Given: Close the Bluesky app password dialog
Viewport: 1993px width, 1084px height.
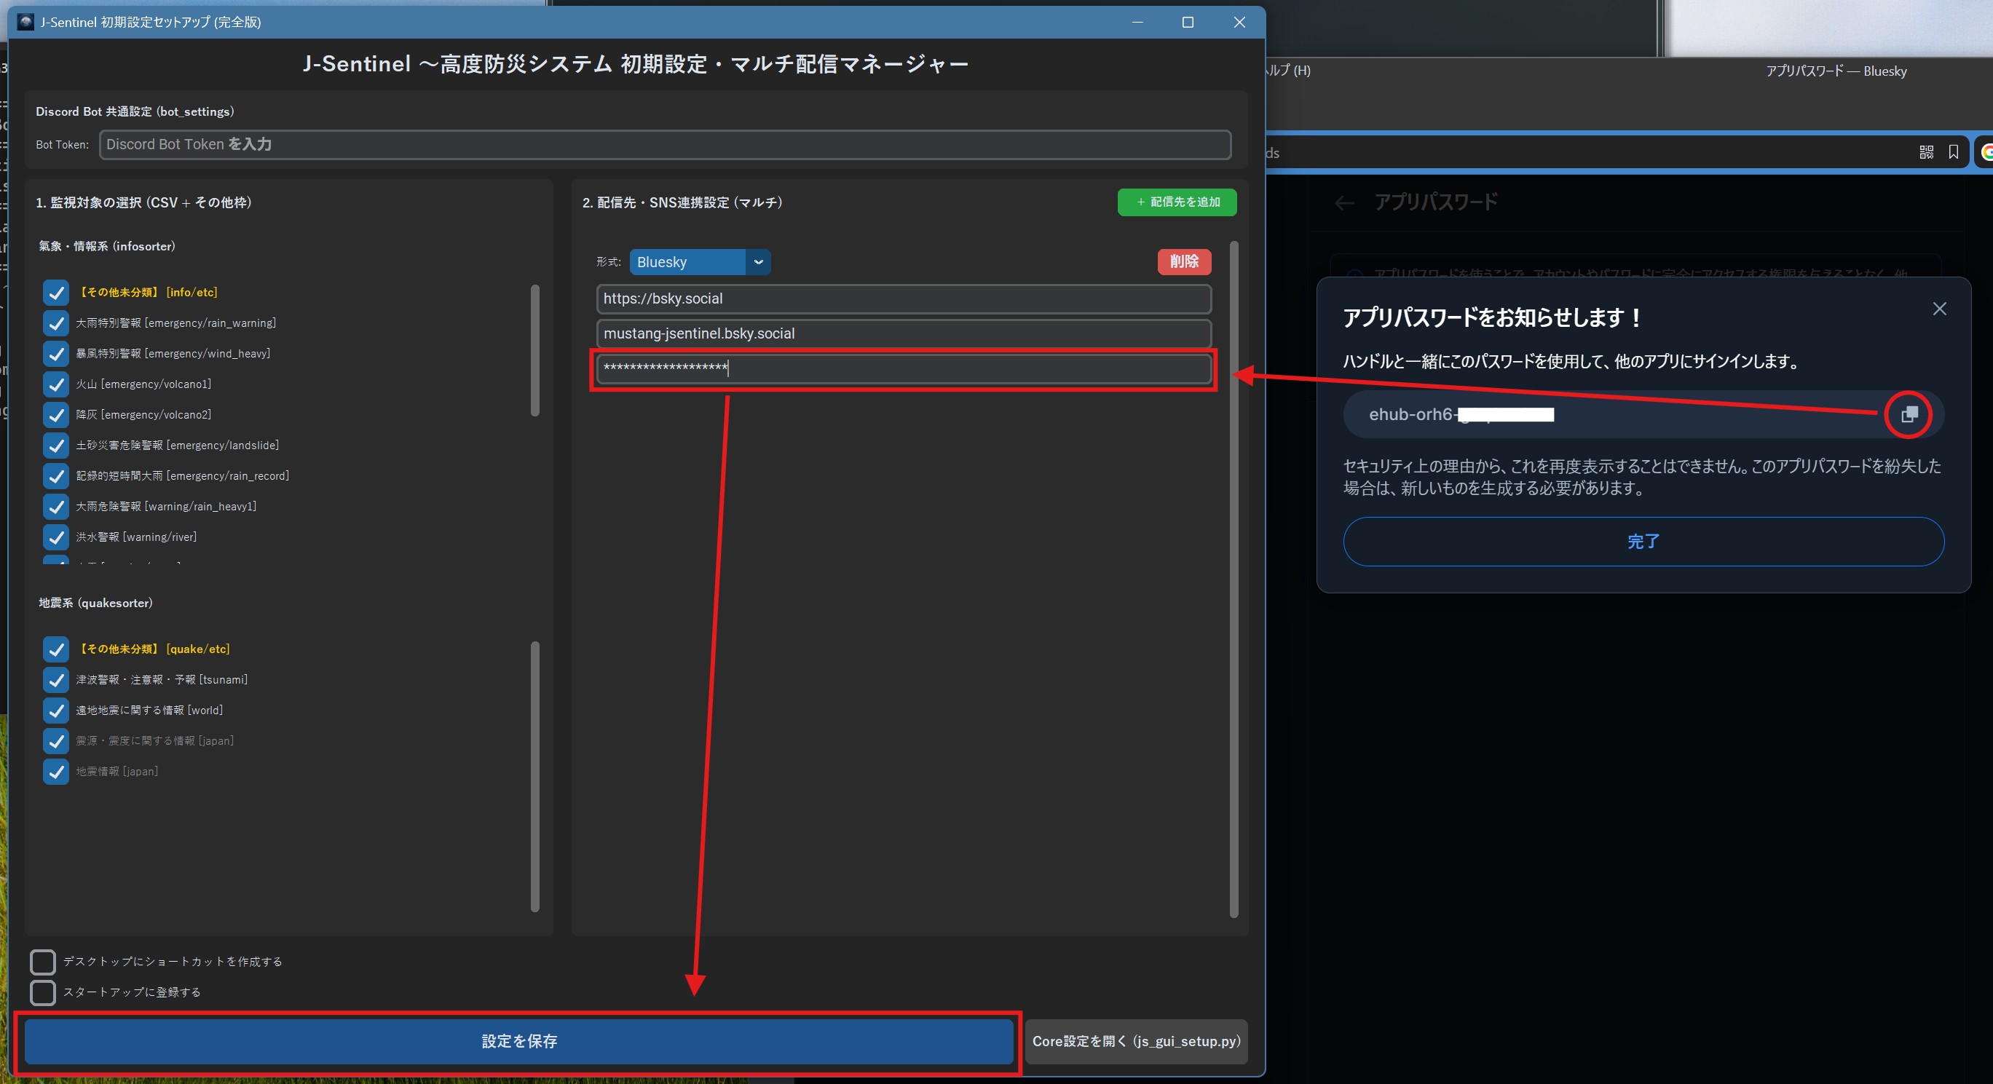Looking at the screenshot, I should pos(1939,309).
